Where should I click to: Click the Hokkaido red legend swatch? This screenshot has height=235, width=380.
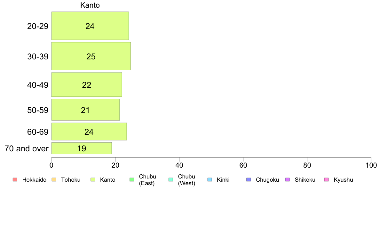pyautogui.click(x=15, y=179)
